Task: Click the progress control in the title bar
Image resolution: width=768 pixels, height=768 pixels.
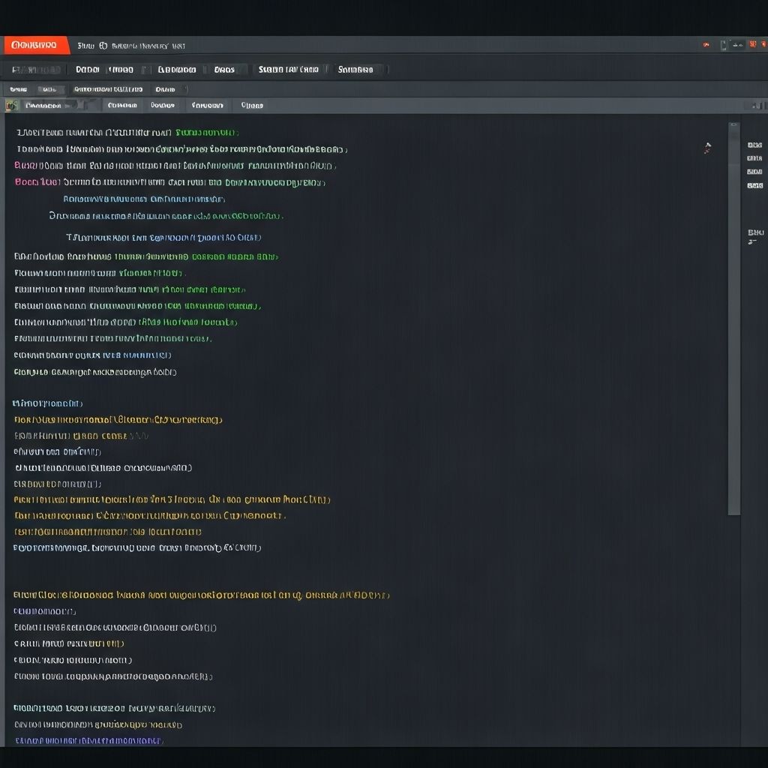Action: coord(736,45)
